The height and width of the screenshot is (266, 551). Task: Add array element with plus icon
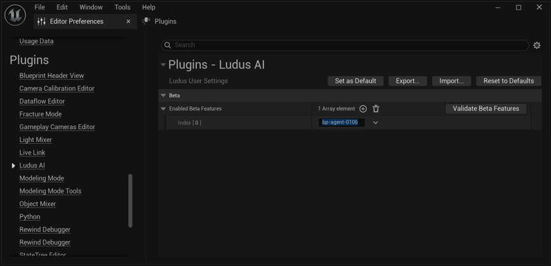tap(363, 109)
